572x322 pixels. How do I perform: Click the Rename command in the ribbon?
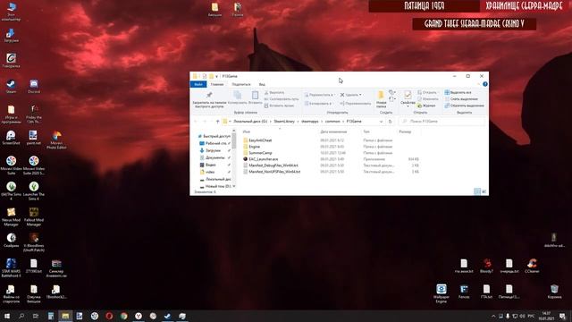click(x=356, y=104)
